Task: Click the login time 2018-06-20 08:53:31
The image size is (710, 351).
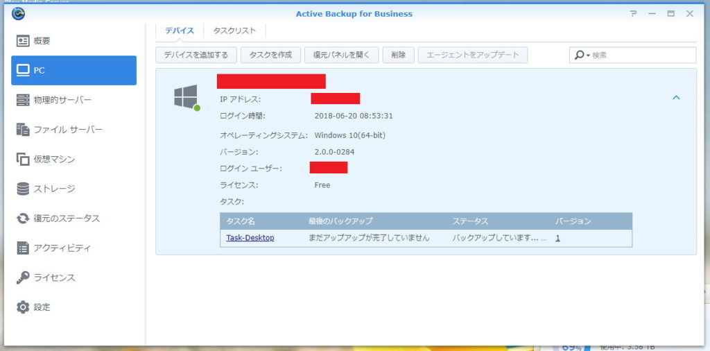Action: pyautogui.click(x=354, y=116)
